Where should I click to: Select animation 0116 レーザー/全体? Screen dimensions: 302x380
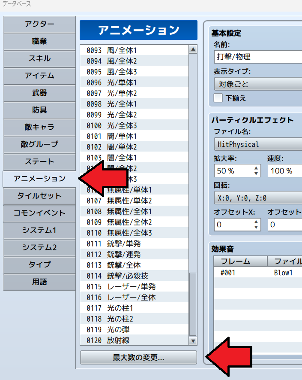[134, 298]
